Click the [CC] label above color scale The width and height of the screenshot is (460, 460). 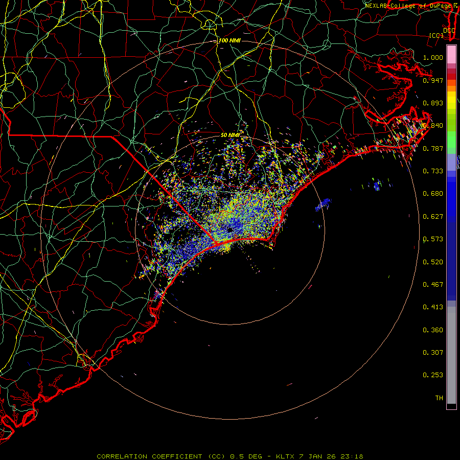(x=436, y=35)
